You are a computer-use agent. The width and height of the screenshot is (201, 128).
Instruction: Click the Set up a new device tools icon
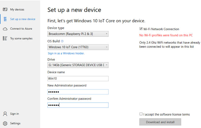(5, 19)
